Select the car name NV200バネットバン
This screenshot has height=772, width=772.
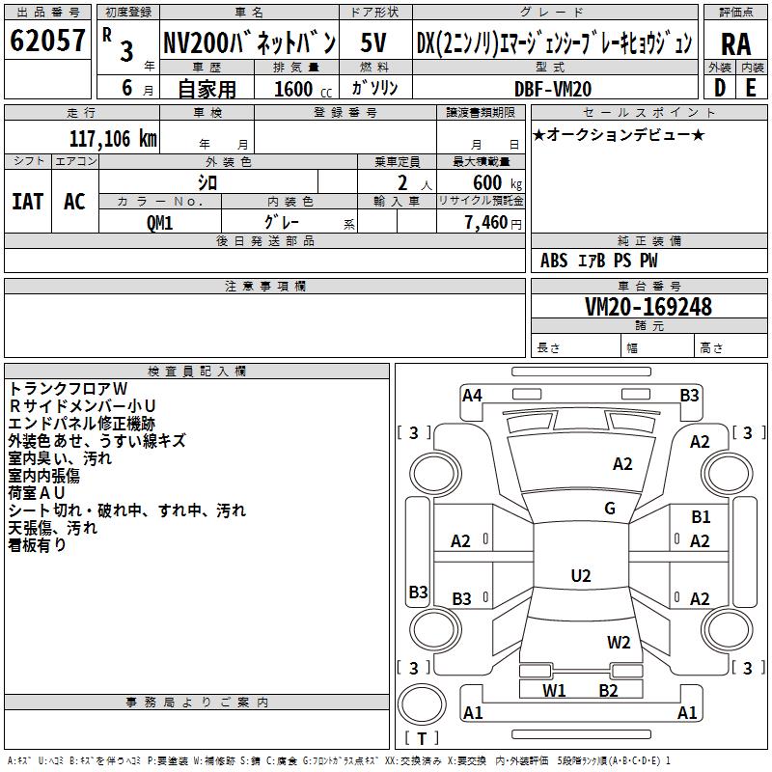[249, 42]
